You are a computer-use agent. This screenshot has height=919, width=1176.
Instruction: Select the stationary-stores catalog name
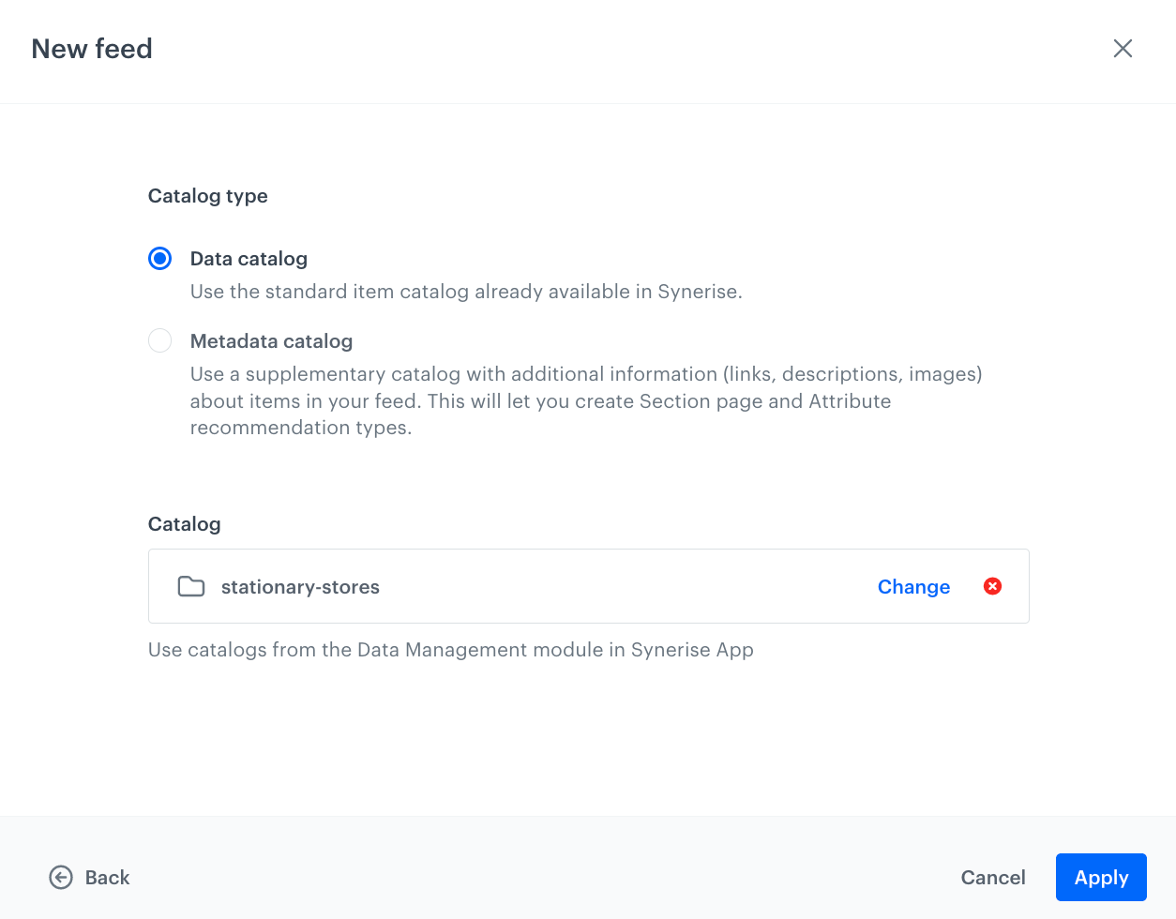(x=300, y=587)
